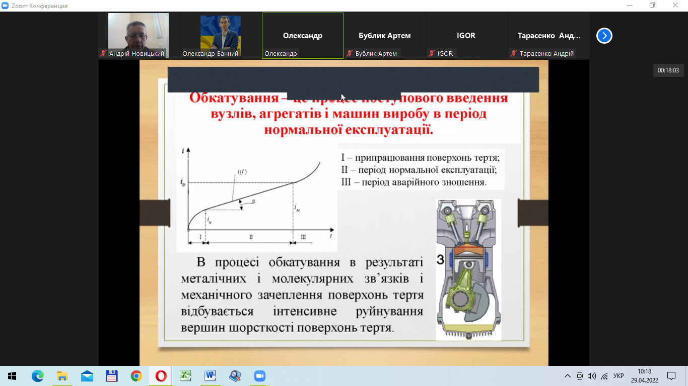Screen dimensions: 688x386
Task: Select Бублик Артем participant tile
Action: [x=385, y=36]
